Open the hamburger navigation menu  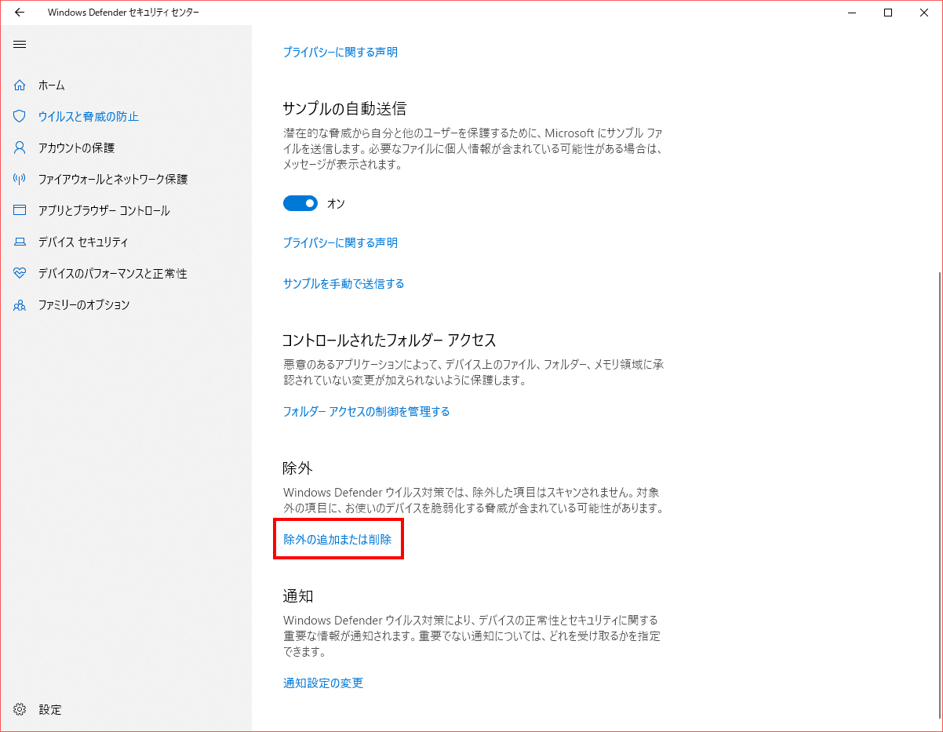point(20,44)
